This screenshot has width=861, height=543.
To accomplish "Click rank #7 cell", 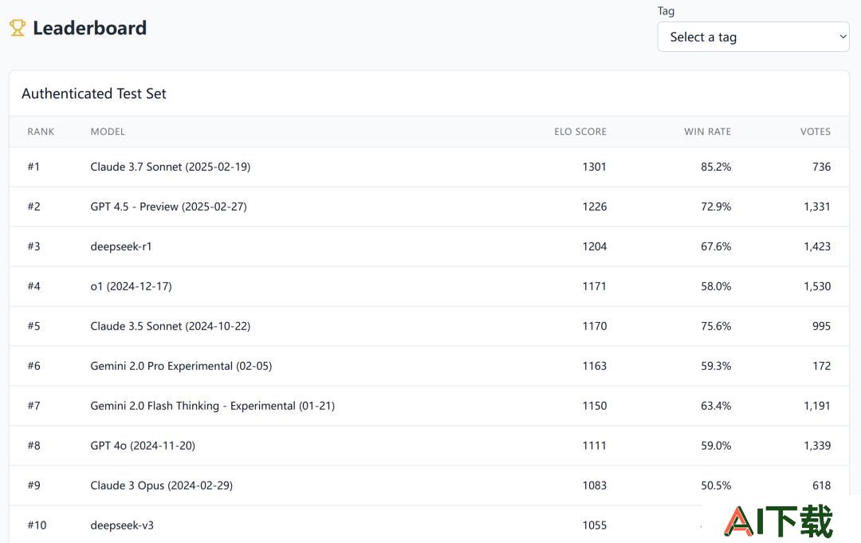I will point(33,406).
